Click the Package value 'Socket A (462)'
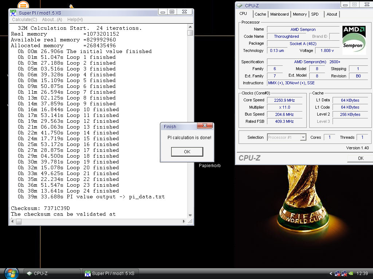 pyautogui.click(x=303, y=44)
